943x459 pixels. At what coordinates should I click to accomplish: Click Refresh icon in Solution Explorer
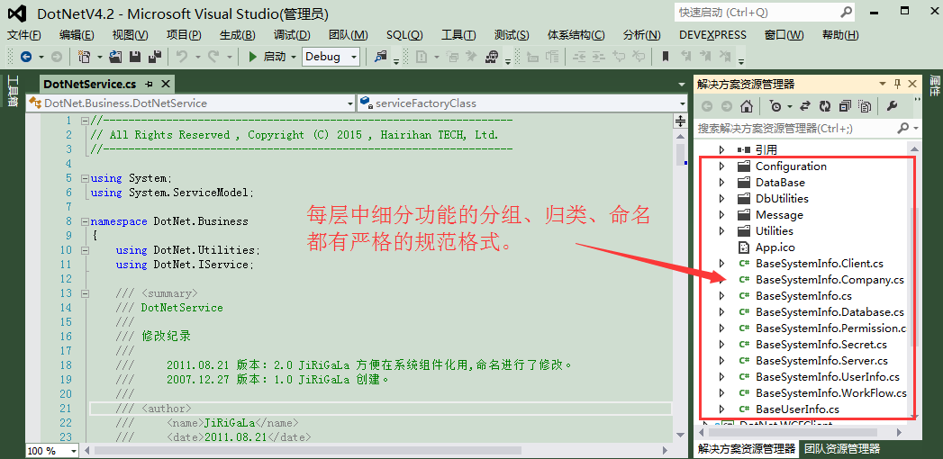pyautogui.click(x=825, y=106)
